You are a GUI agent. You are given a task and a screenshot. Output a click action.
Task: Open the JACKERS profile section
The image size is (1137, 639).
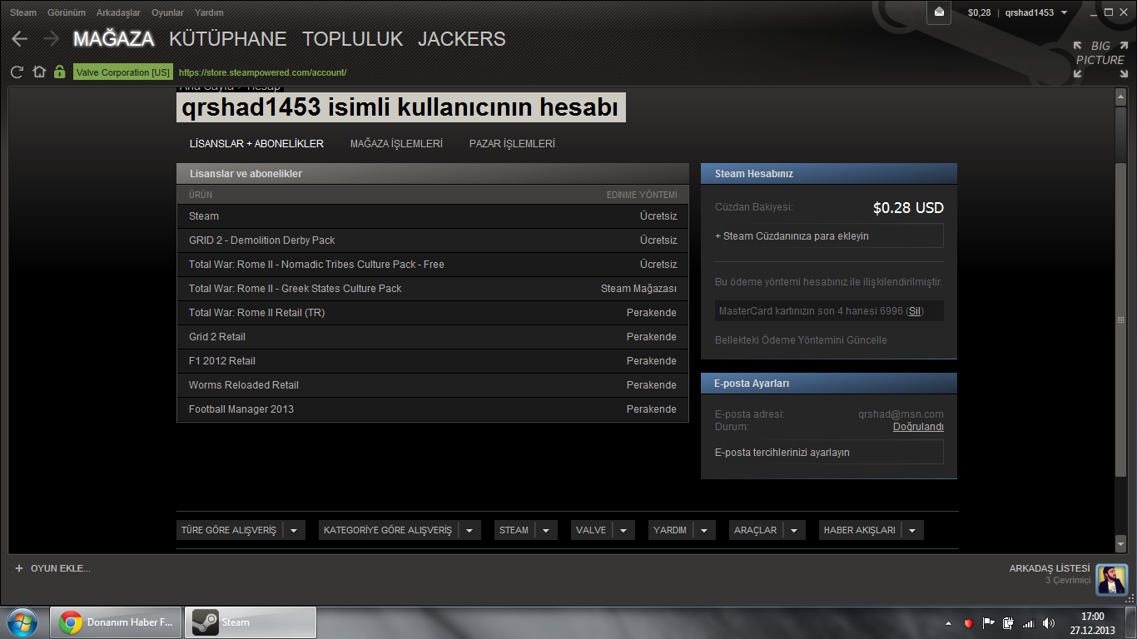462,39
